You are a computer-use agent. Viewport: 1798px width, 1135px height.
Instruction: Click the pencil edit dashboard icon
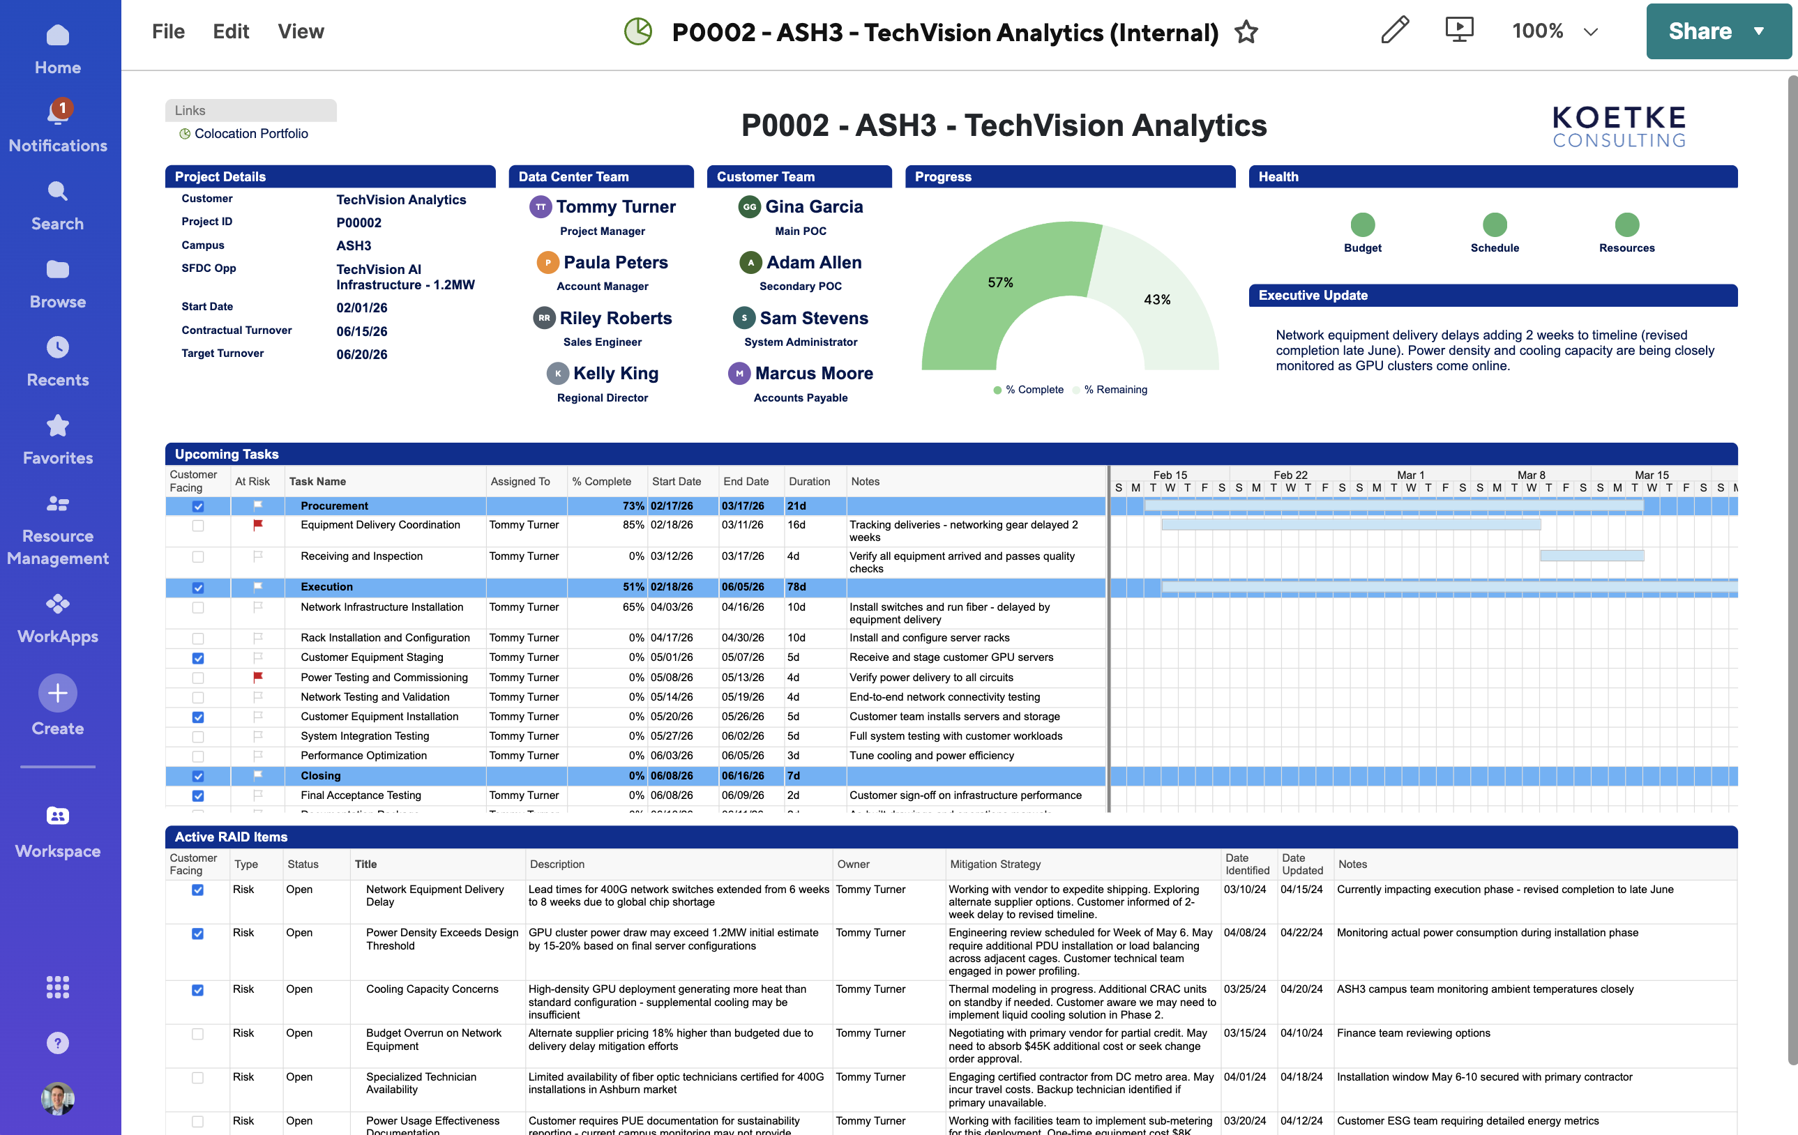1393,31
